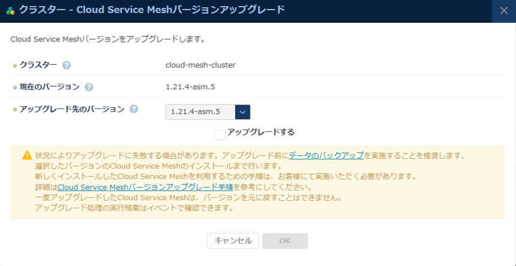This screenshot has height=266, width=516.
Task: Click the クラスター field label
Action: tap(38, 65)
